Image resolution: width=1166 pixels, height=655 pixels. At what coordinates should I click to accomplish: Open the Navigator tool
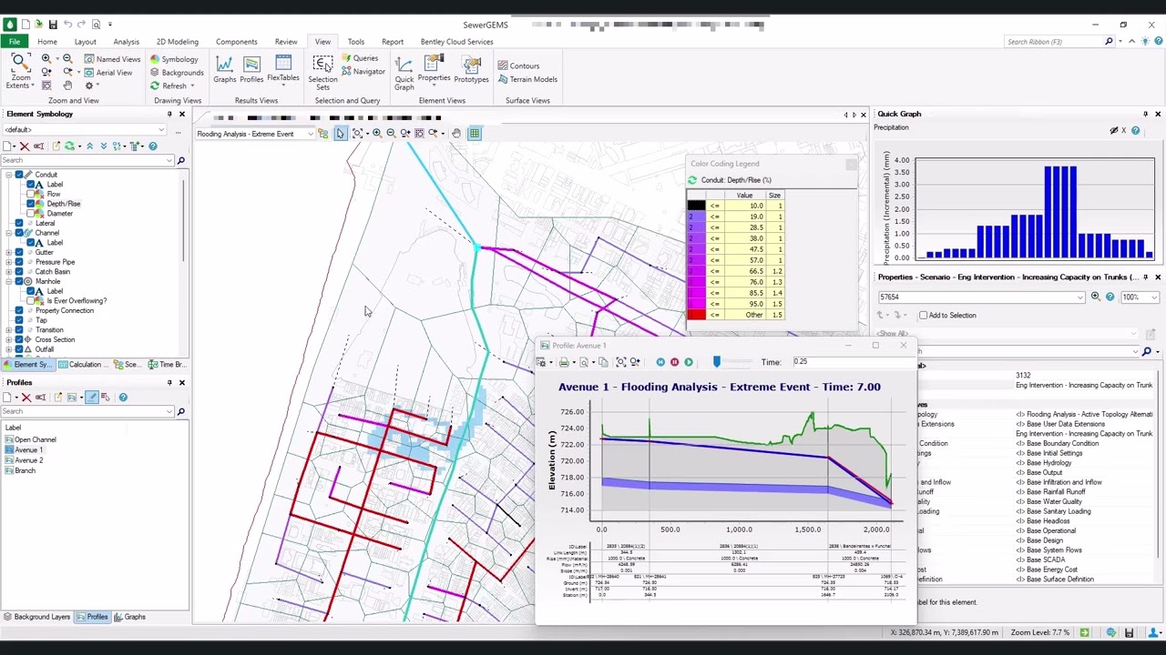[x=363, y=72]
